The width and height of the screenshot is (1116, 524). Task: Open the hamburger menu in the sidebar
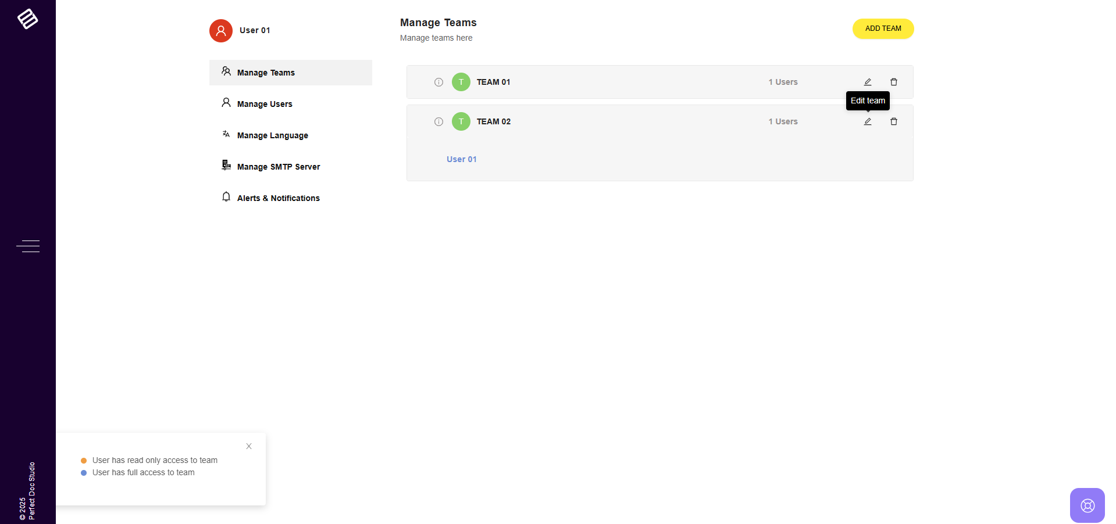[x=28, y=246]
